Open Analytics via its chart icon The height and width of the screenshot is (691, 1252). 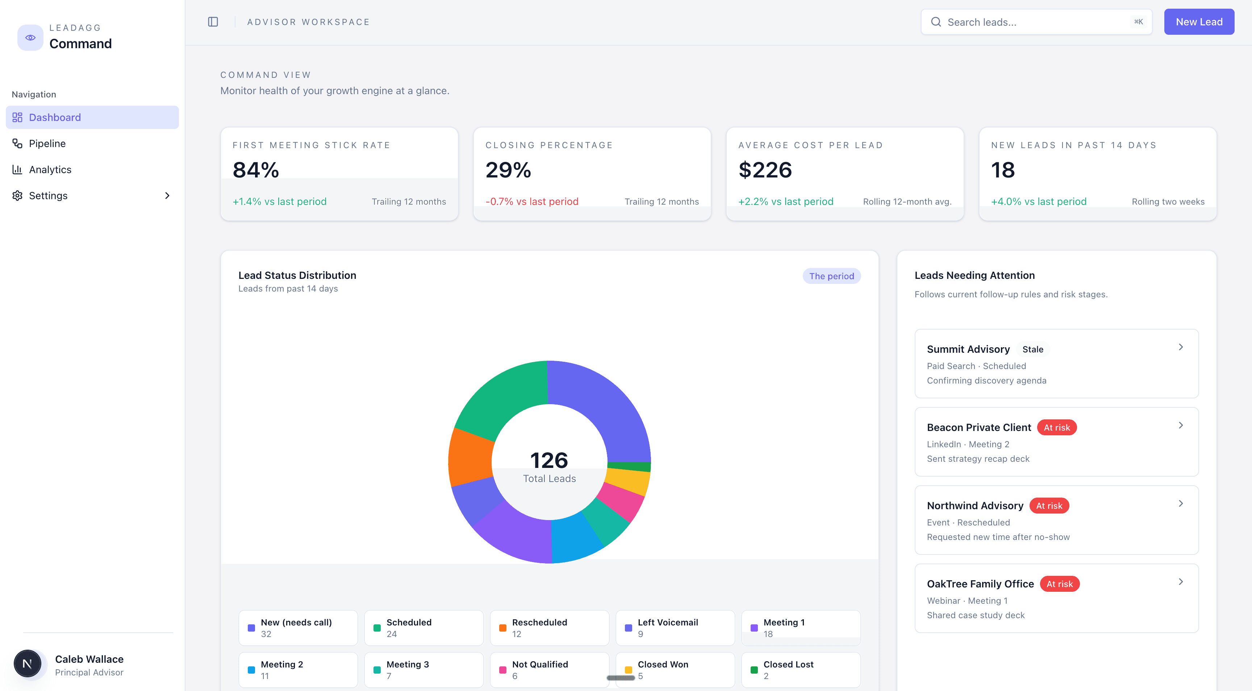click(17, 169)
